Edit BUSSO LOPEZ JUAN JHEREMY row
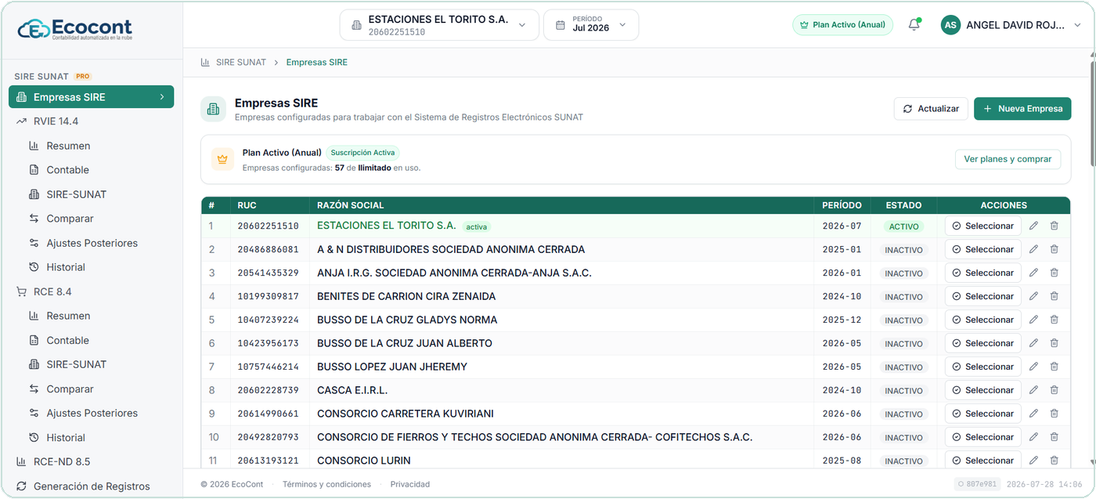 click(x=1033, y=367)
